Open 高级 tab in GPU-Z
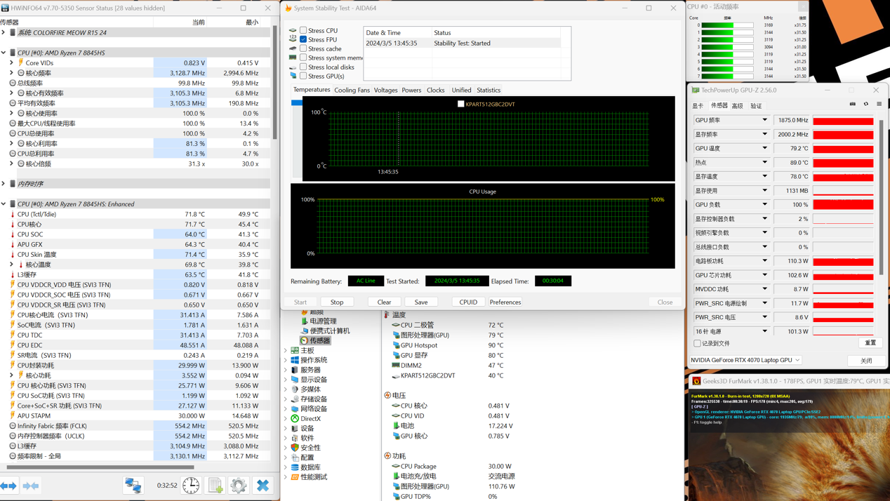This screenshot has height=501, width=890. (x=737, y=106)
